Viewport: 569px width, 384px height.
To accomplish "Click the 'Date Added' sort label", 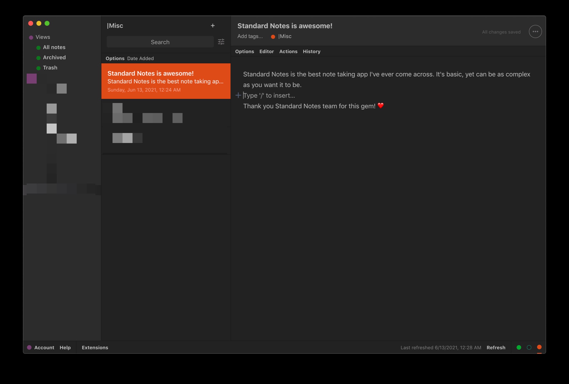I will coord(140,58).
